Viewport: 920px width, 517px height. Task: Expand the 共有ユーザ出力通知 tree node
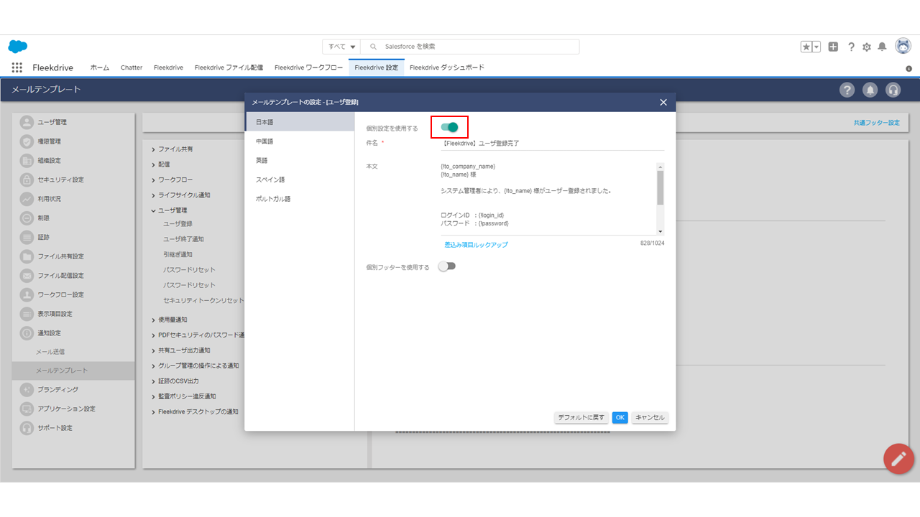(153, 350)
